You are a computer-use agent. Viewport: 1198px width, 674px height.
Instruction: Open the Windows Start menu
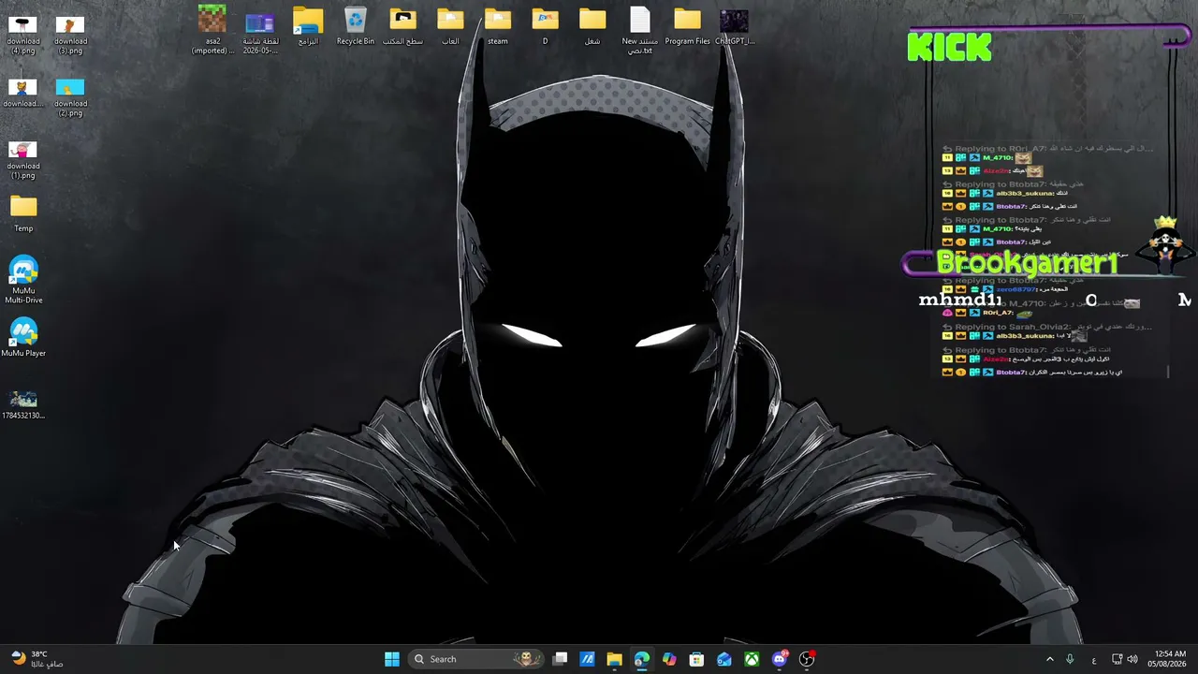(x=392, y=659)
